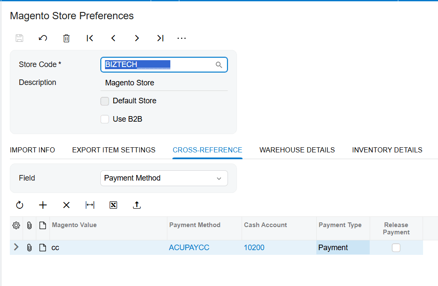
Task: Open the more actions ellipsis menu
Action: [181, 38]
